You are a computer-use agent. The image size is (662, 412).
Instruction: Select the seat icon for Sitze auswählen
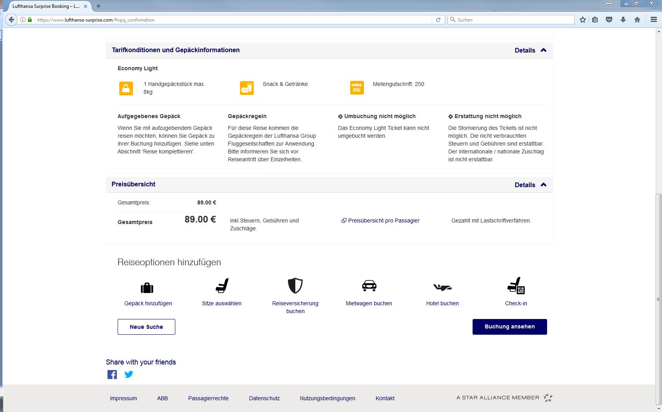[222, 286]
